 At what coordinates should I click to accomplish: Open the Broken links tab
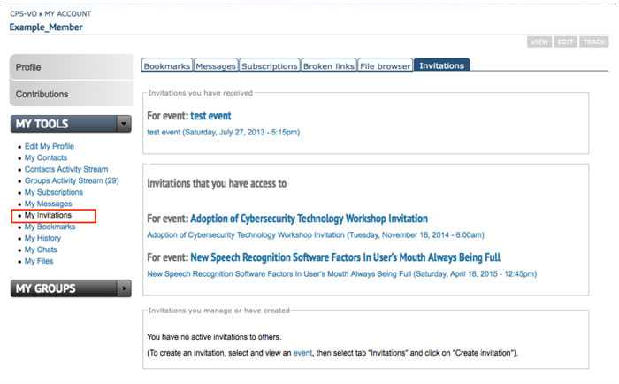pos(328,65)
